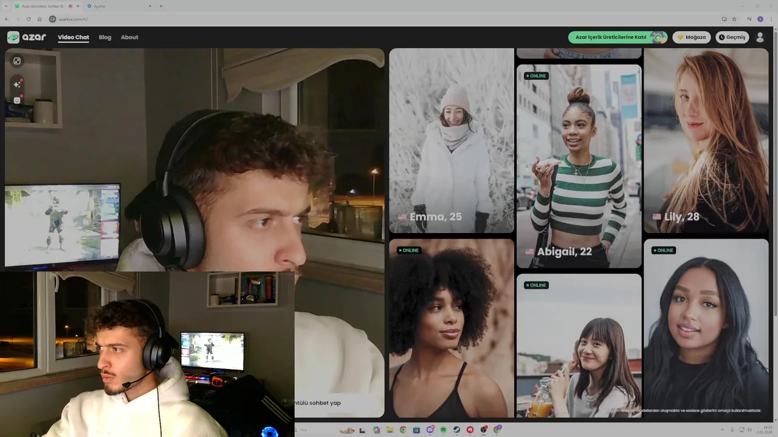
Task: Click browser forward arrow
Action: pos(17,19)
